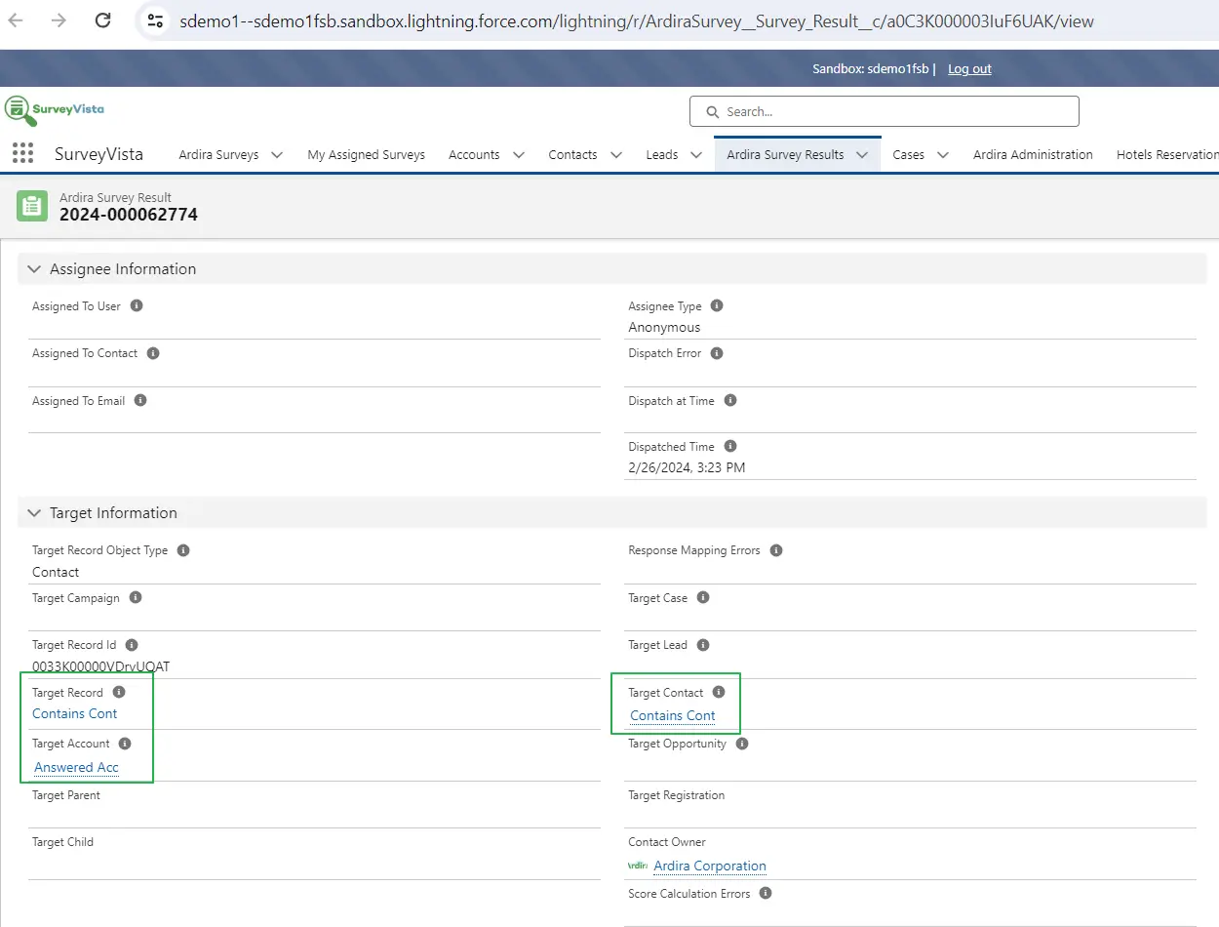Click the SurveyVista logo
Image resolution: width=1219 pixels, height=927 pixels.
pyautogui.click(x=54, y=110)
